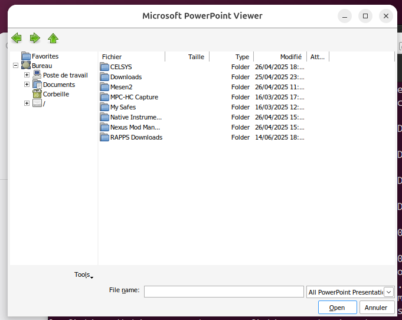Image resolution: width=402 pixels, height=320 pixels.
Task: Select the Documents tree label
Action: coord(59,85)
